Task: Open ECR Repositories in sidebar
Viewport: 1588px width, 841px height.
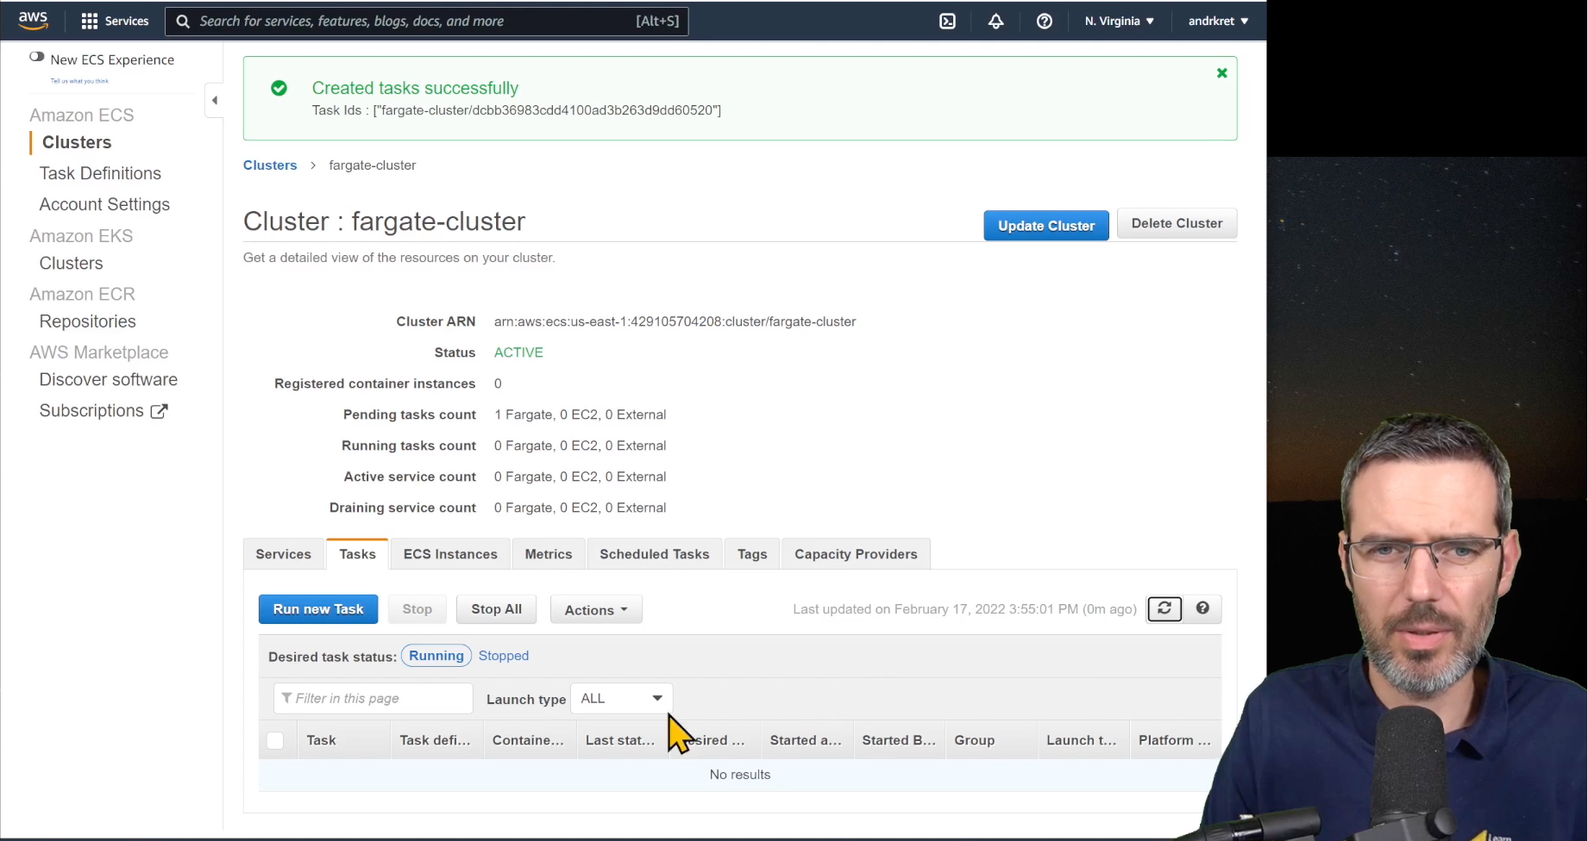Action: click(x=87, y=321)
